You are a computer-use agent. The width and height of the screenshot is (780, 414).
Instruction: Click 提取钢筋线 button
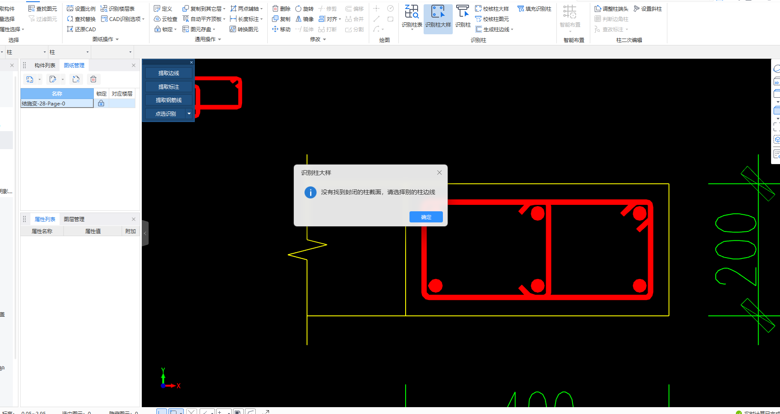pyautogui.click(x=168, y=100)
